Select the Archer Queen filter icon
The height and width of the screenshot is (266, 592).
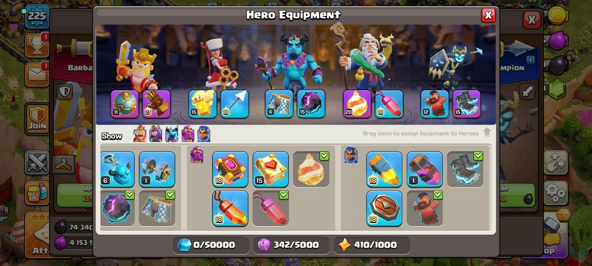(x=155, y=134)
